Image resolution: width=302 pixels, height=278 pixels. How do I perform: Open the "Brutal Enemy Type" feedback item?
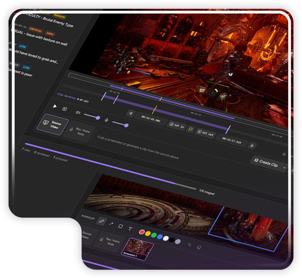click(x=58, y=22)
